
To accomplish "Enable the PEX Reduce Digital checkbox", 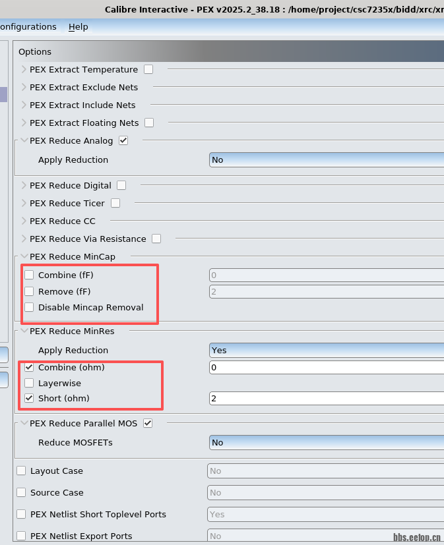I will [121, 185].
